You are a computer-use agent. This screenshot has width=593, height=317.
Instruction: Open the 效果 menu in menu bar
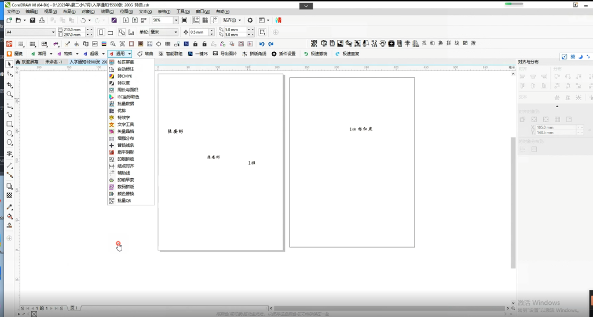click(107, 12)
